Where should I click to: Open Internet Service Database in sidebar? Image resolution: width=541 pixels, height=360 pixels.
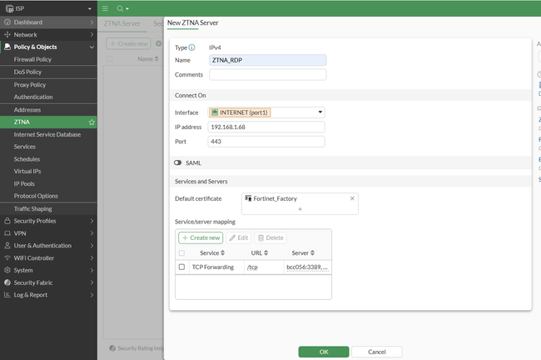(x=48, y=134)
